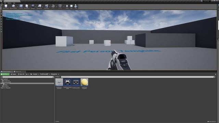Open Source Control from the toolbar
219x123 pixels.
pos(13,6)
